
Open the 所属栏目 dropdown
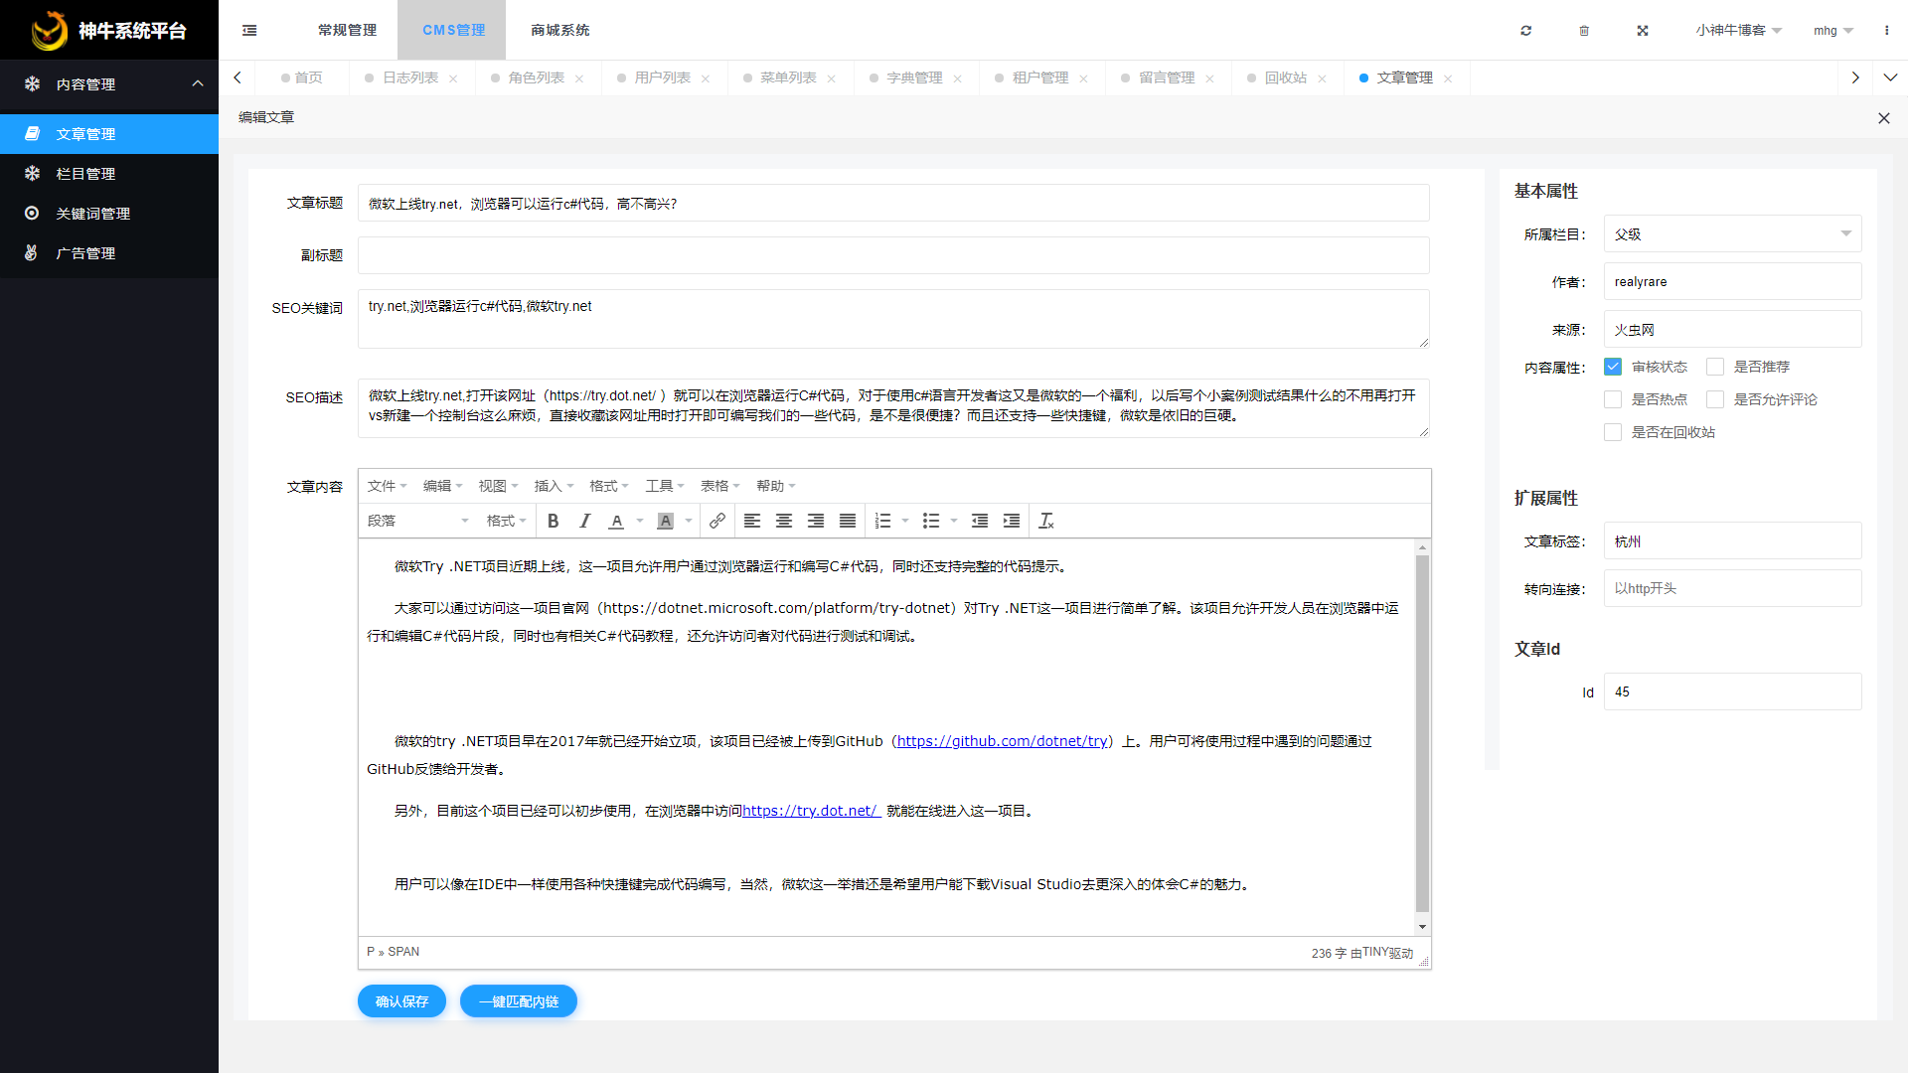pyautogui.click(x=1732, y=233)
